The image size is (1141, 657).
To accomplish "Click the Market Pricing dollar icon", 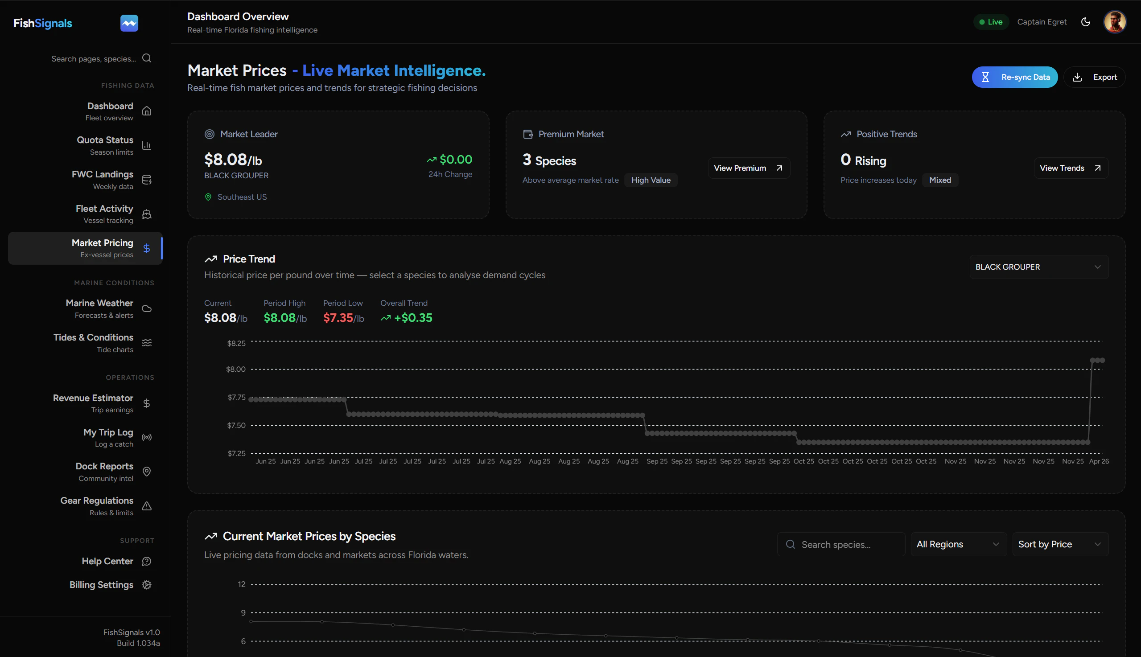I will point(147,248).
